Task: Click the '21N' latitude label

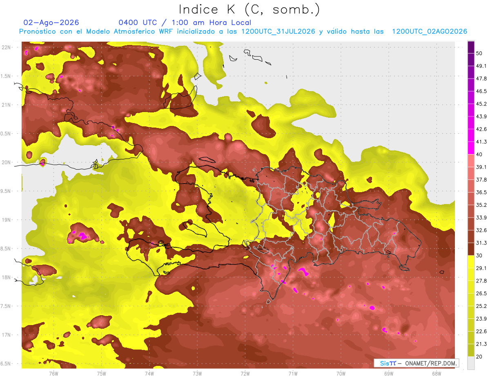Action: point(7,105)
